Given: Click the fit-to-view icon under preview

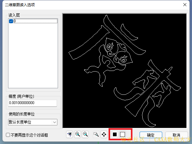Looking at the screenshot, I should click(69, 134).
